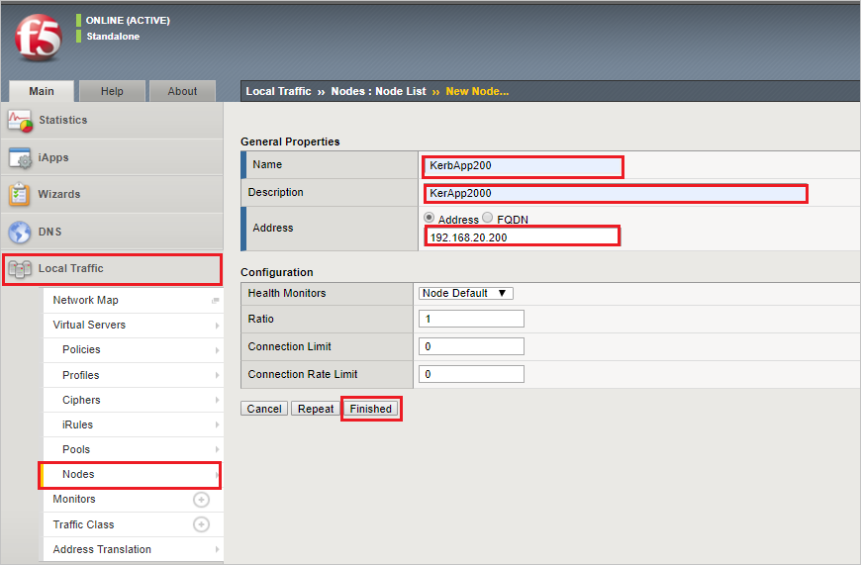861x565 pixels.
Task: Click the Finished button
Action: pyautogui.click(x=371, y=409)
